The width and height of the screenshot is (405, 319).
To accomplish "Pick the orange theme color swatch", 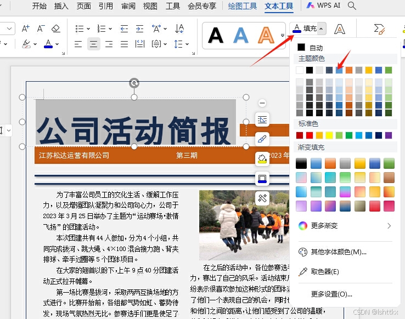I will coord(349,70).
